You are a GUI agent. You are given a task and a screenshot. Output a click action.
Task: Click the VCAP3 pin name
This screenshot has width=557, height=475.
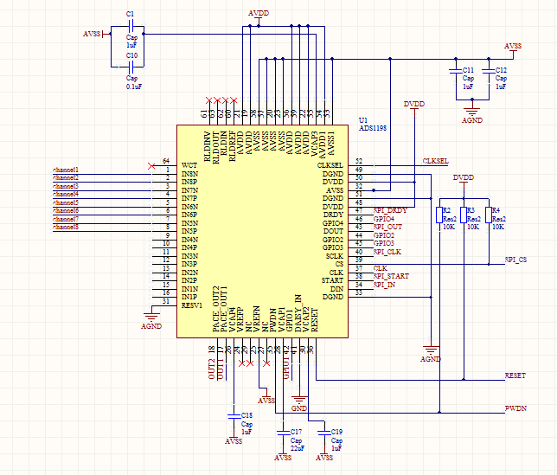[314, 144]
